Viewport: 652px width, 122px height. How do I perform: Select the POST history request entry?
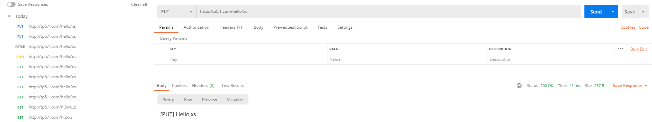coord(45,57)
